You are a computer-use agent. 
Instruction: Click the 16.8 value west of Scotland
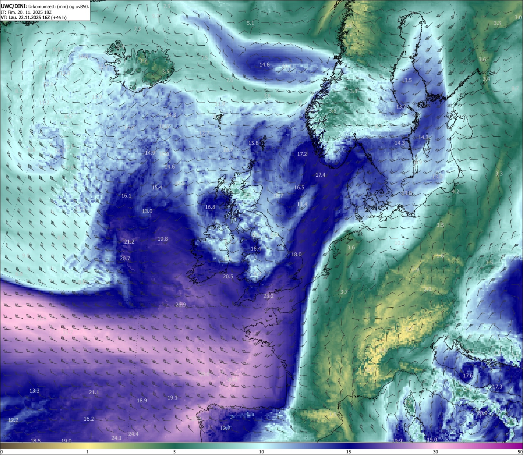pyautogui.click(x=210, y=207)
